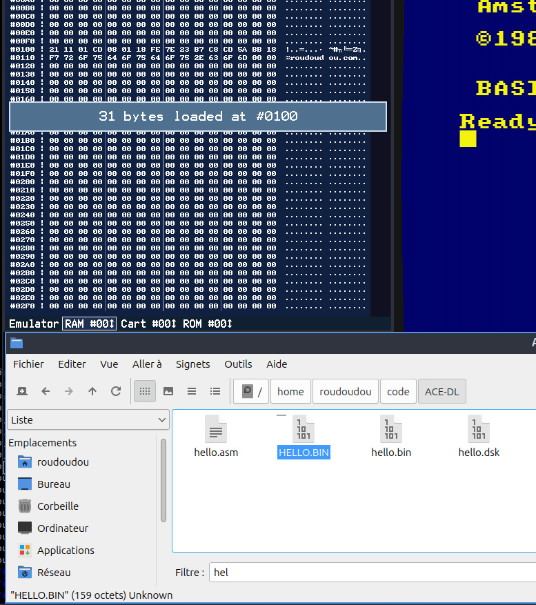
Task: Click the roudoudou path breadcrumb button
Action: click(345, 391)
